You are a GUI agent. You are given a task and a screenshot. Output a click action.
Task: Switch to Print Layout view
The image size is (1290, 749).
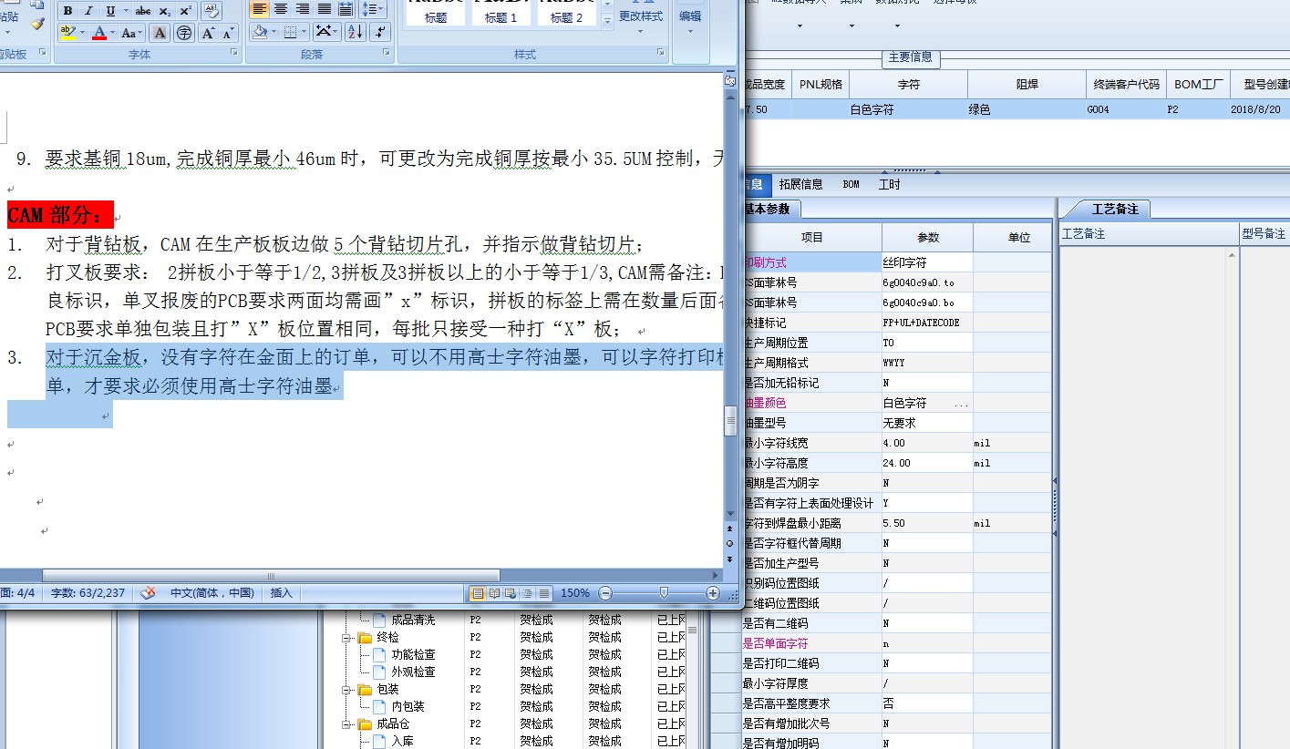pos(478,593)
